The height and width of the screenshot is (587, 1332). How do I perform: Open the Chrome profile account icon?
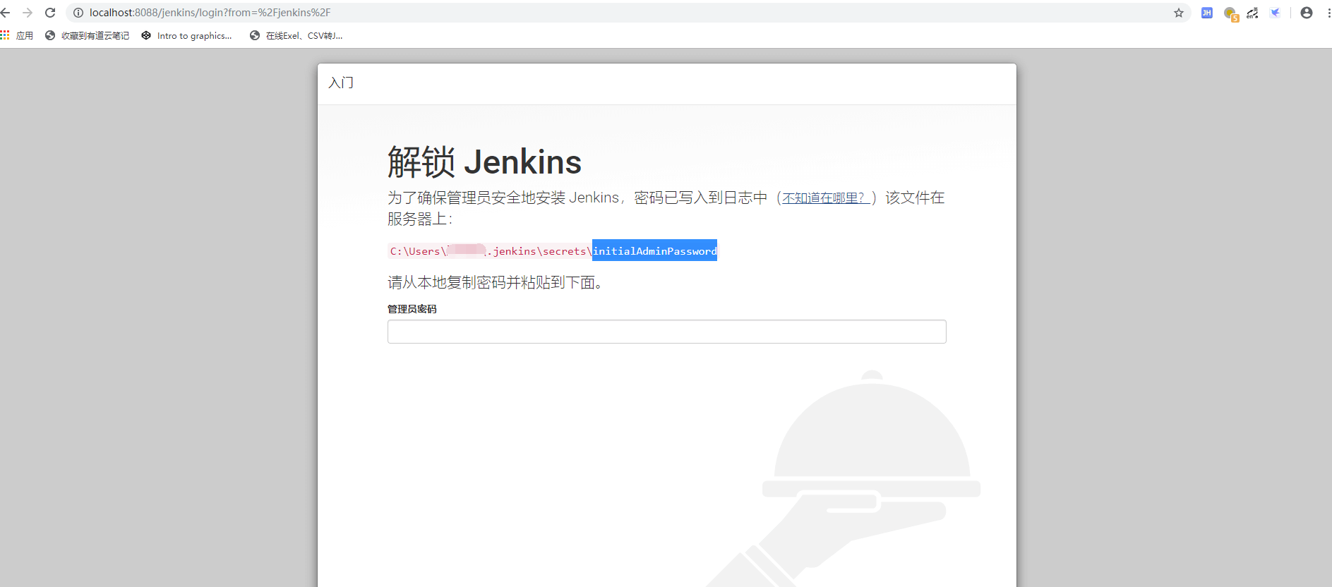click(x=1307, y=13)
